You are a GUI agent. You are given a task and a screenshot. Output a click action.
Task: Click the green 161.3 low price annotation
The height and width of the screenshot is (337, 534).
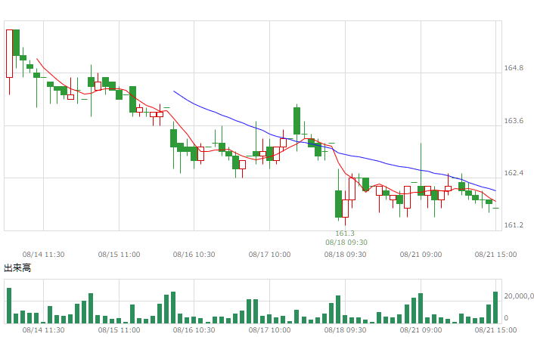345,233
